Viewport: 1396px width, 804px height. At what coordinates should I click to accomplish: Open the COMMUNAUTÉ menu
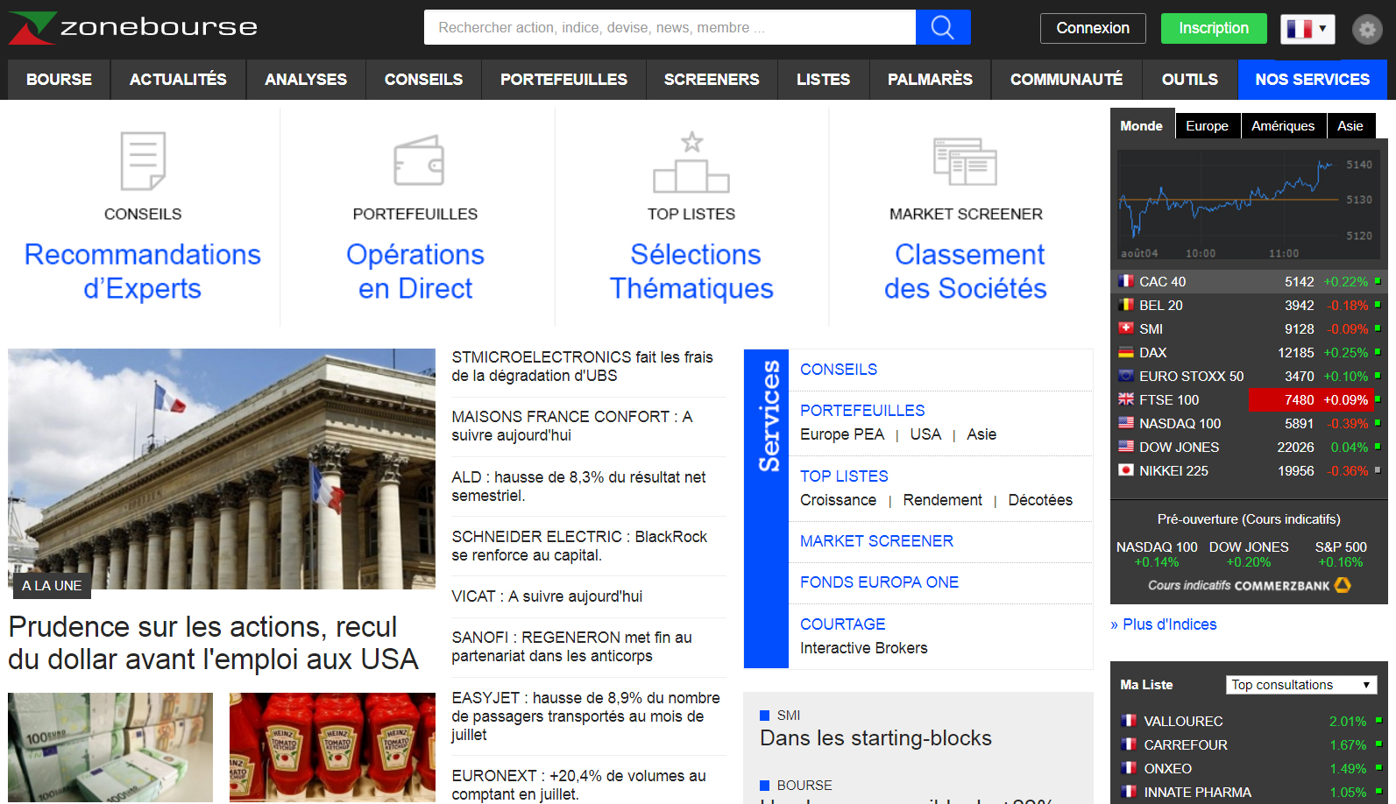click(x=1066, y=80)
